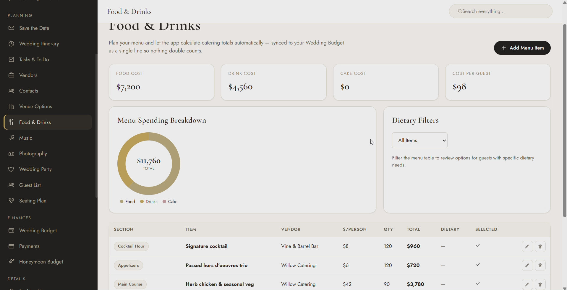
Task: Delete the Signature cocktail menu item
Action: [x=540, y=246]
